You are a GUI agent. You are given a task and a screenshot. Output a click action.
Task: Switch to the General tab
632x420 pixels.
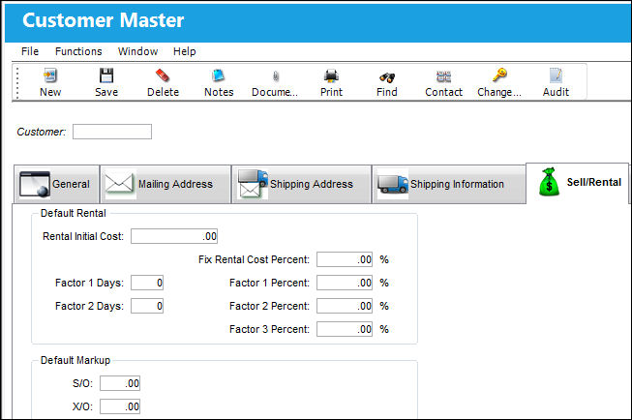[x=56, y=184]
